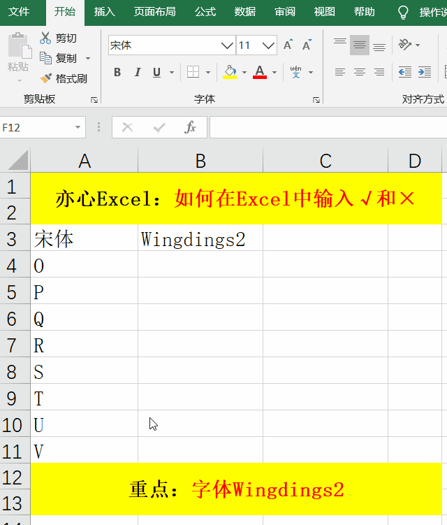Screen dimensions: 447x525
Task: Switch to the 视图 View tab
Action: click(x=325, y=12)
